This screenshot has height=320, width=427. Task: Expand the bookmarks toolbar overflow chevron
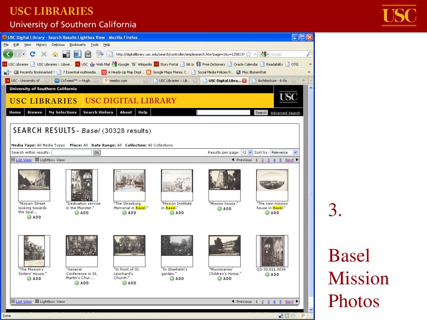click(x=310, y=64)
